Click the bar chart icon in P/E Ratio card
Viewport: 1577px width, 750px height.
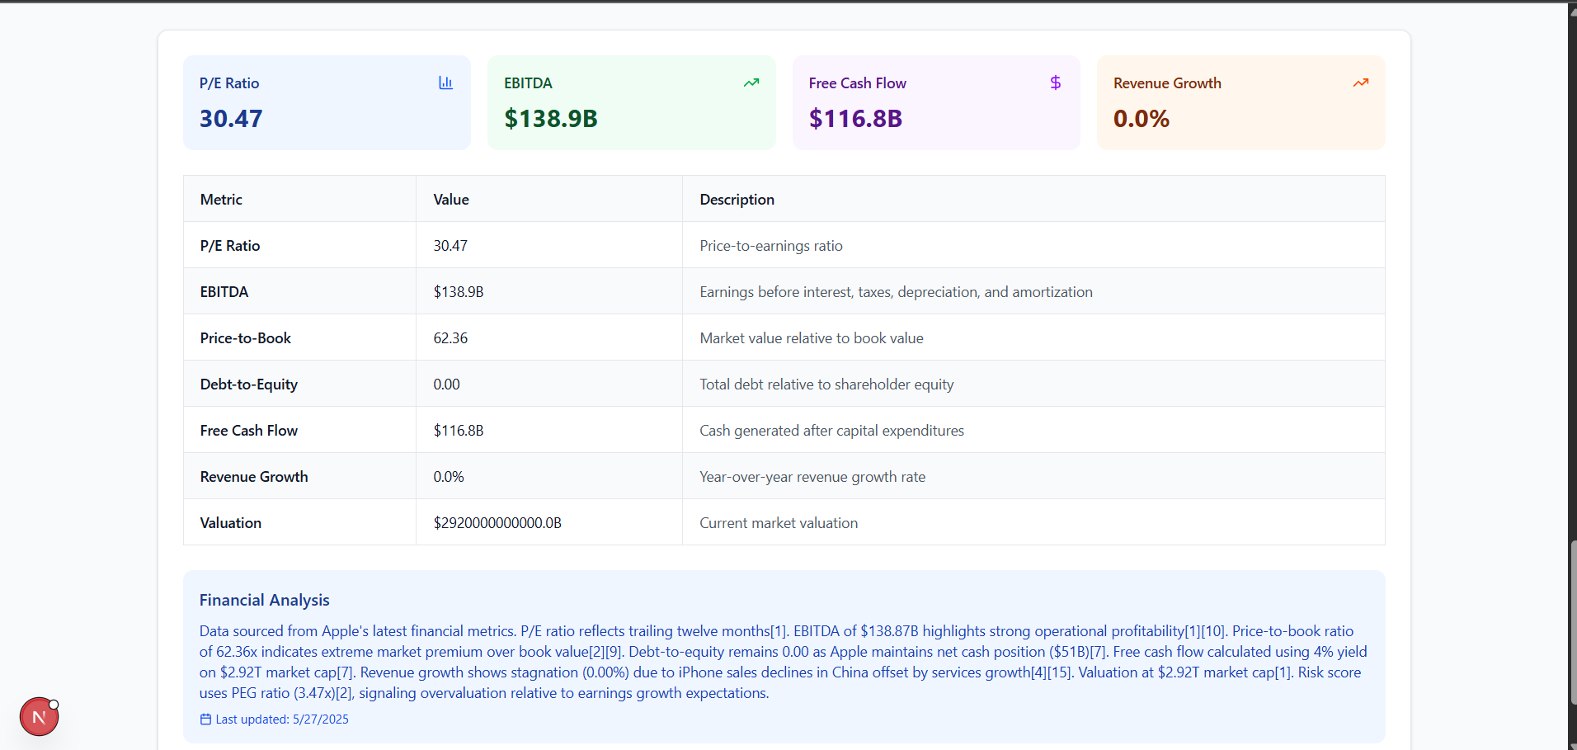tap(445, 83)
